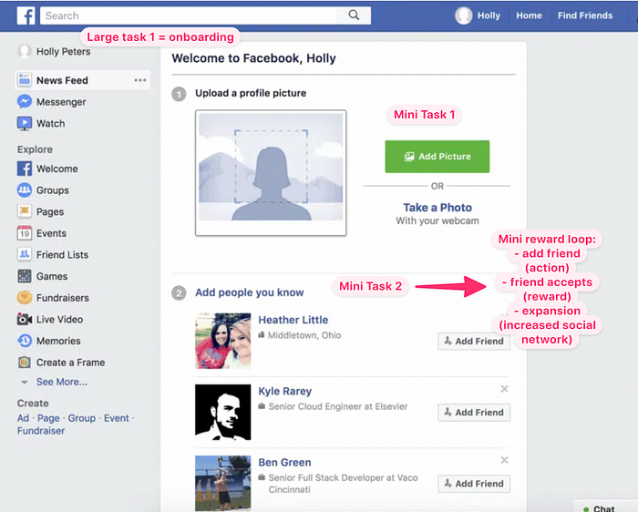This screenshot has width=638, height=512.
Task: Click the Live Video camera icon
Action: tap(25, 319)
